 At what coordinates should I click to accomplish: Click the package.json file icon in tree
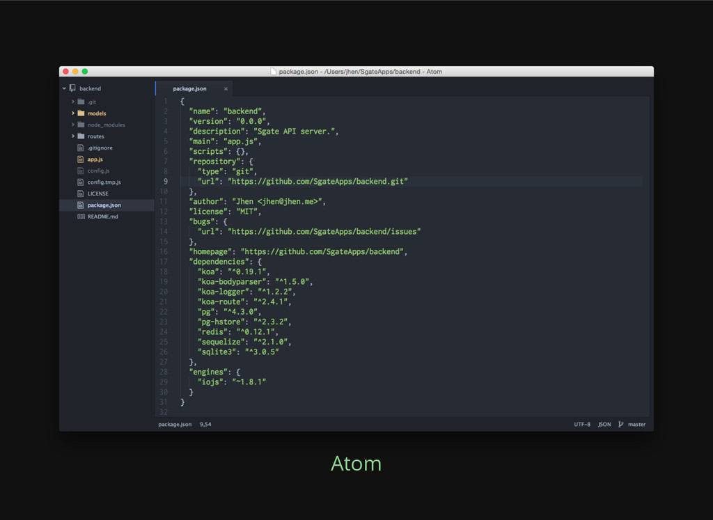tap(81, 205)
